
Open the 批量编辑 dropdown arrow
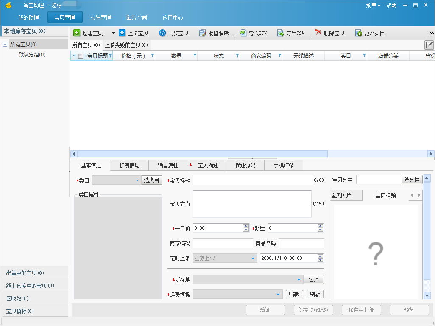(x=234, y=37)
